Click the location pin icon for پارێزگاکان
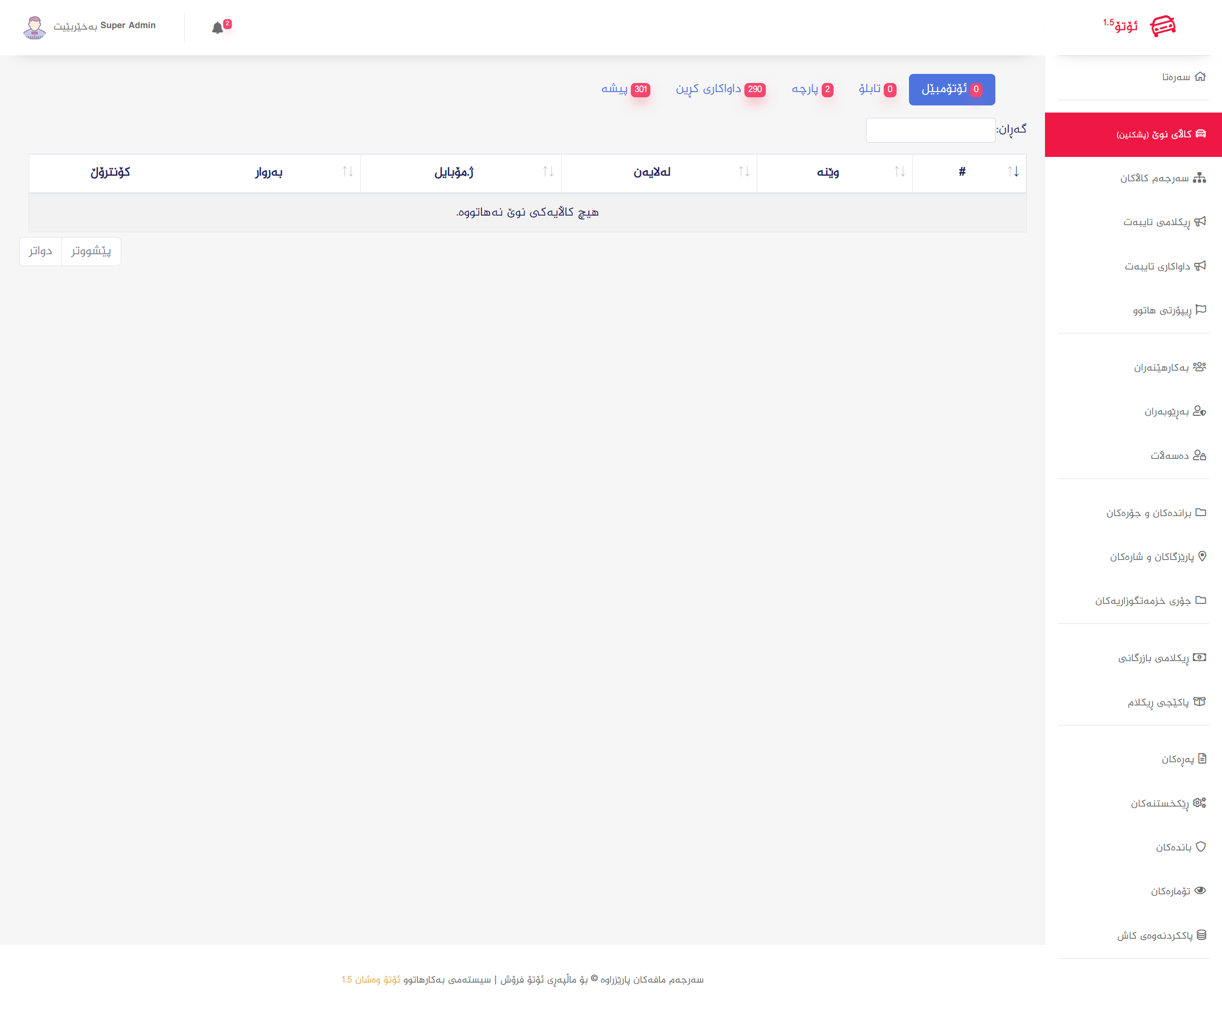1222x1015 pixels. pyautogui.click(x=1202, y=556)
